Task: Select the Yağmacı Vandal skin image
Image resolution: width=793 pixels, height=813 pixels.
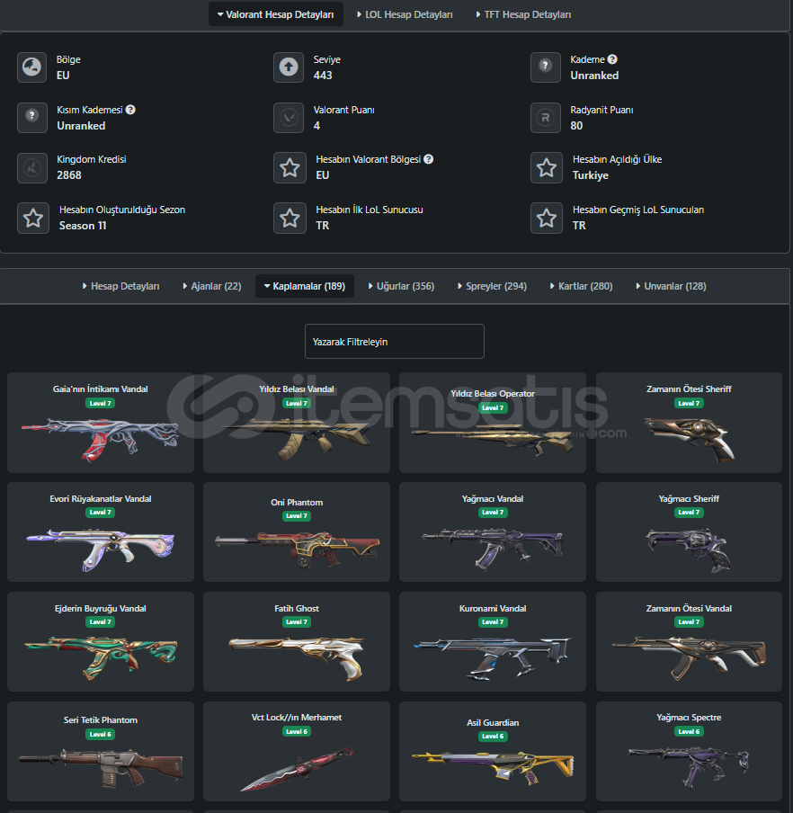Action: coord(493,549)
